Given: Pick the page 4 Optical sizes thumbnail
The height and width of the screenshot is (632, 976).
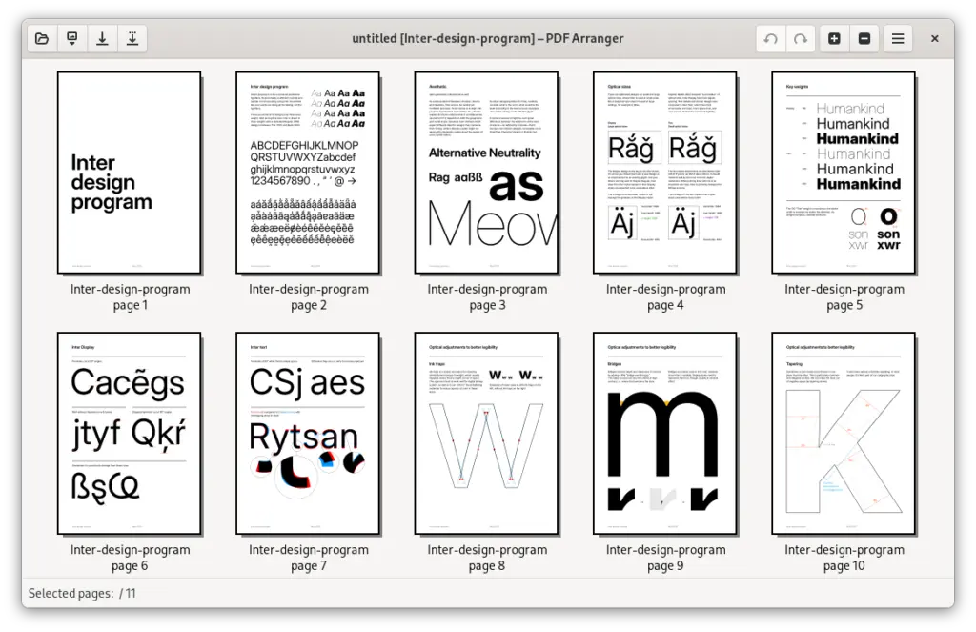Looking at the screenshot, I should (664, 173).
